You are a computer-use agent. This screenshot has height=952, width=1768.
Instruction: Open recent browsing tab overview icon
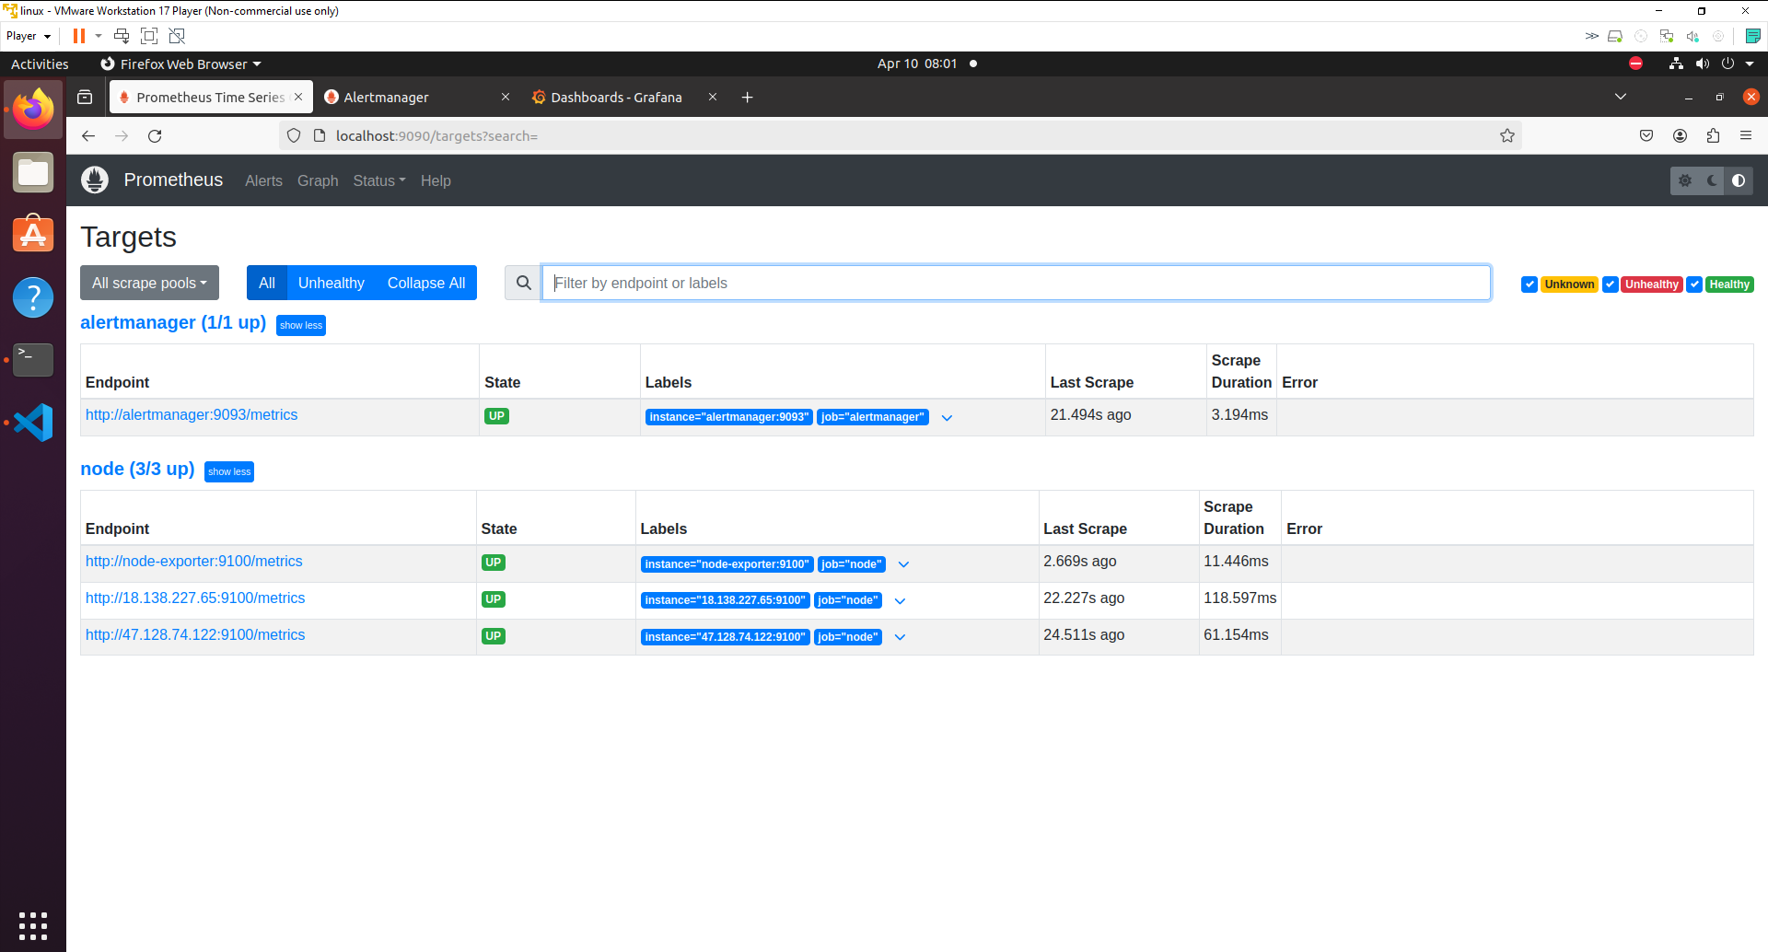[85, 98]
